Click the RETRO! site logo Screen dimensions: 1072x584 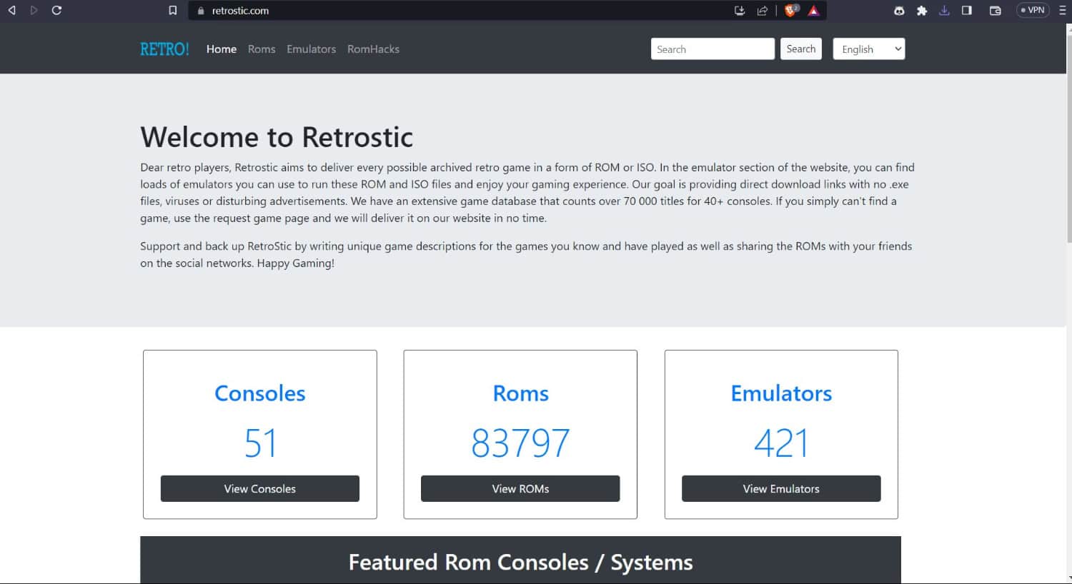tap(164, 49)
